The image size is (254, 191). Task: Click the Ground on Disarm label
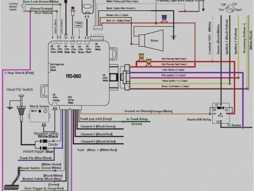click(148, 111)
